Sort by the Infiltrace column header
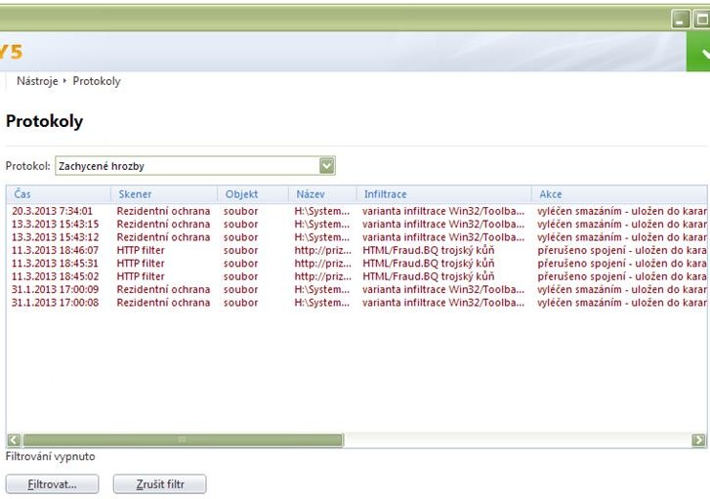Viewport: 710px width, 499px height. click(x=385, y=194)
